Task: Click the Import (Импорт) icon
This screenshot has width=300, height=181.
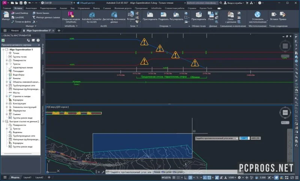Action: click(x=6, y=15)
